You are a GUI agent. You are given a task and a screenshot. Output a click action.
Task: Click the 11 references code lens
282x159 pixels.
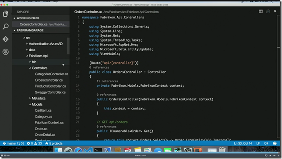(107, 81)
